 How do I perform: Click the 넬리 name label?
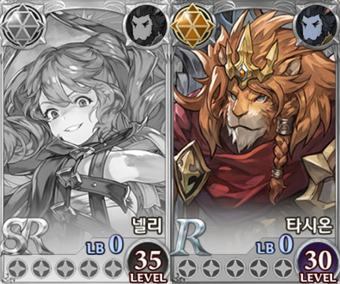pos(147,225)
